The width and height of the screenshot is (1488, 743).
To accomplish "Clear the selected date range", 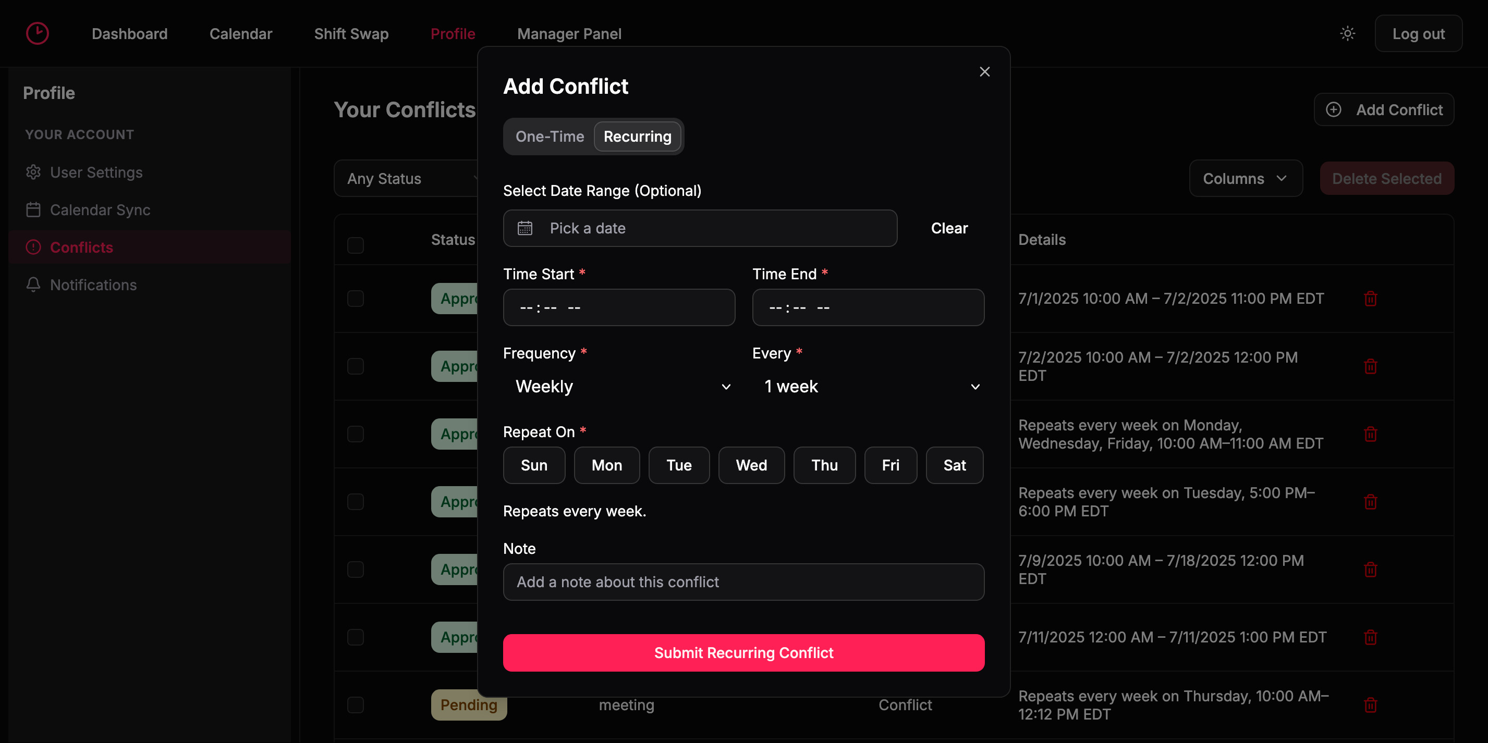I will pyautogui.click(x=949, y=228).
